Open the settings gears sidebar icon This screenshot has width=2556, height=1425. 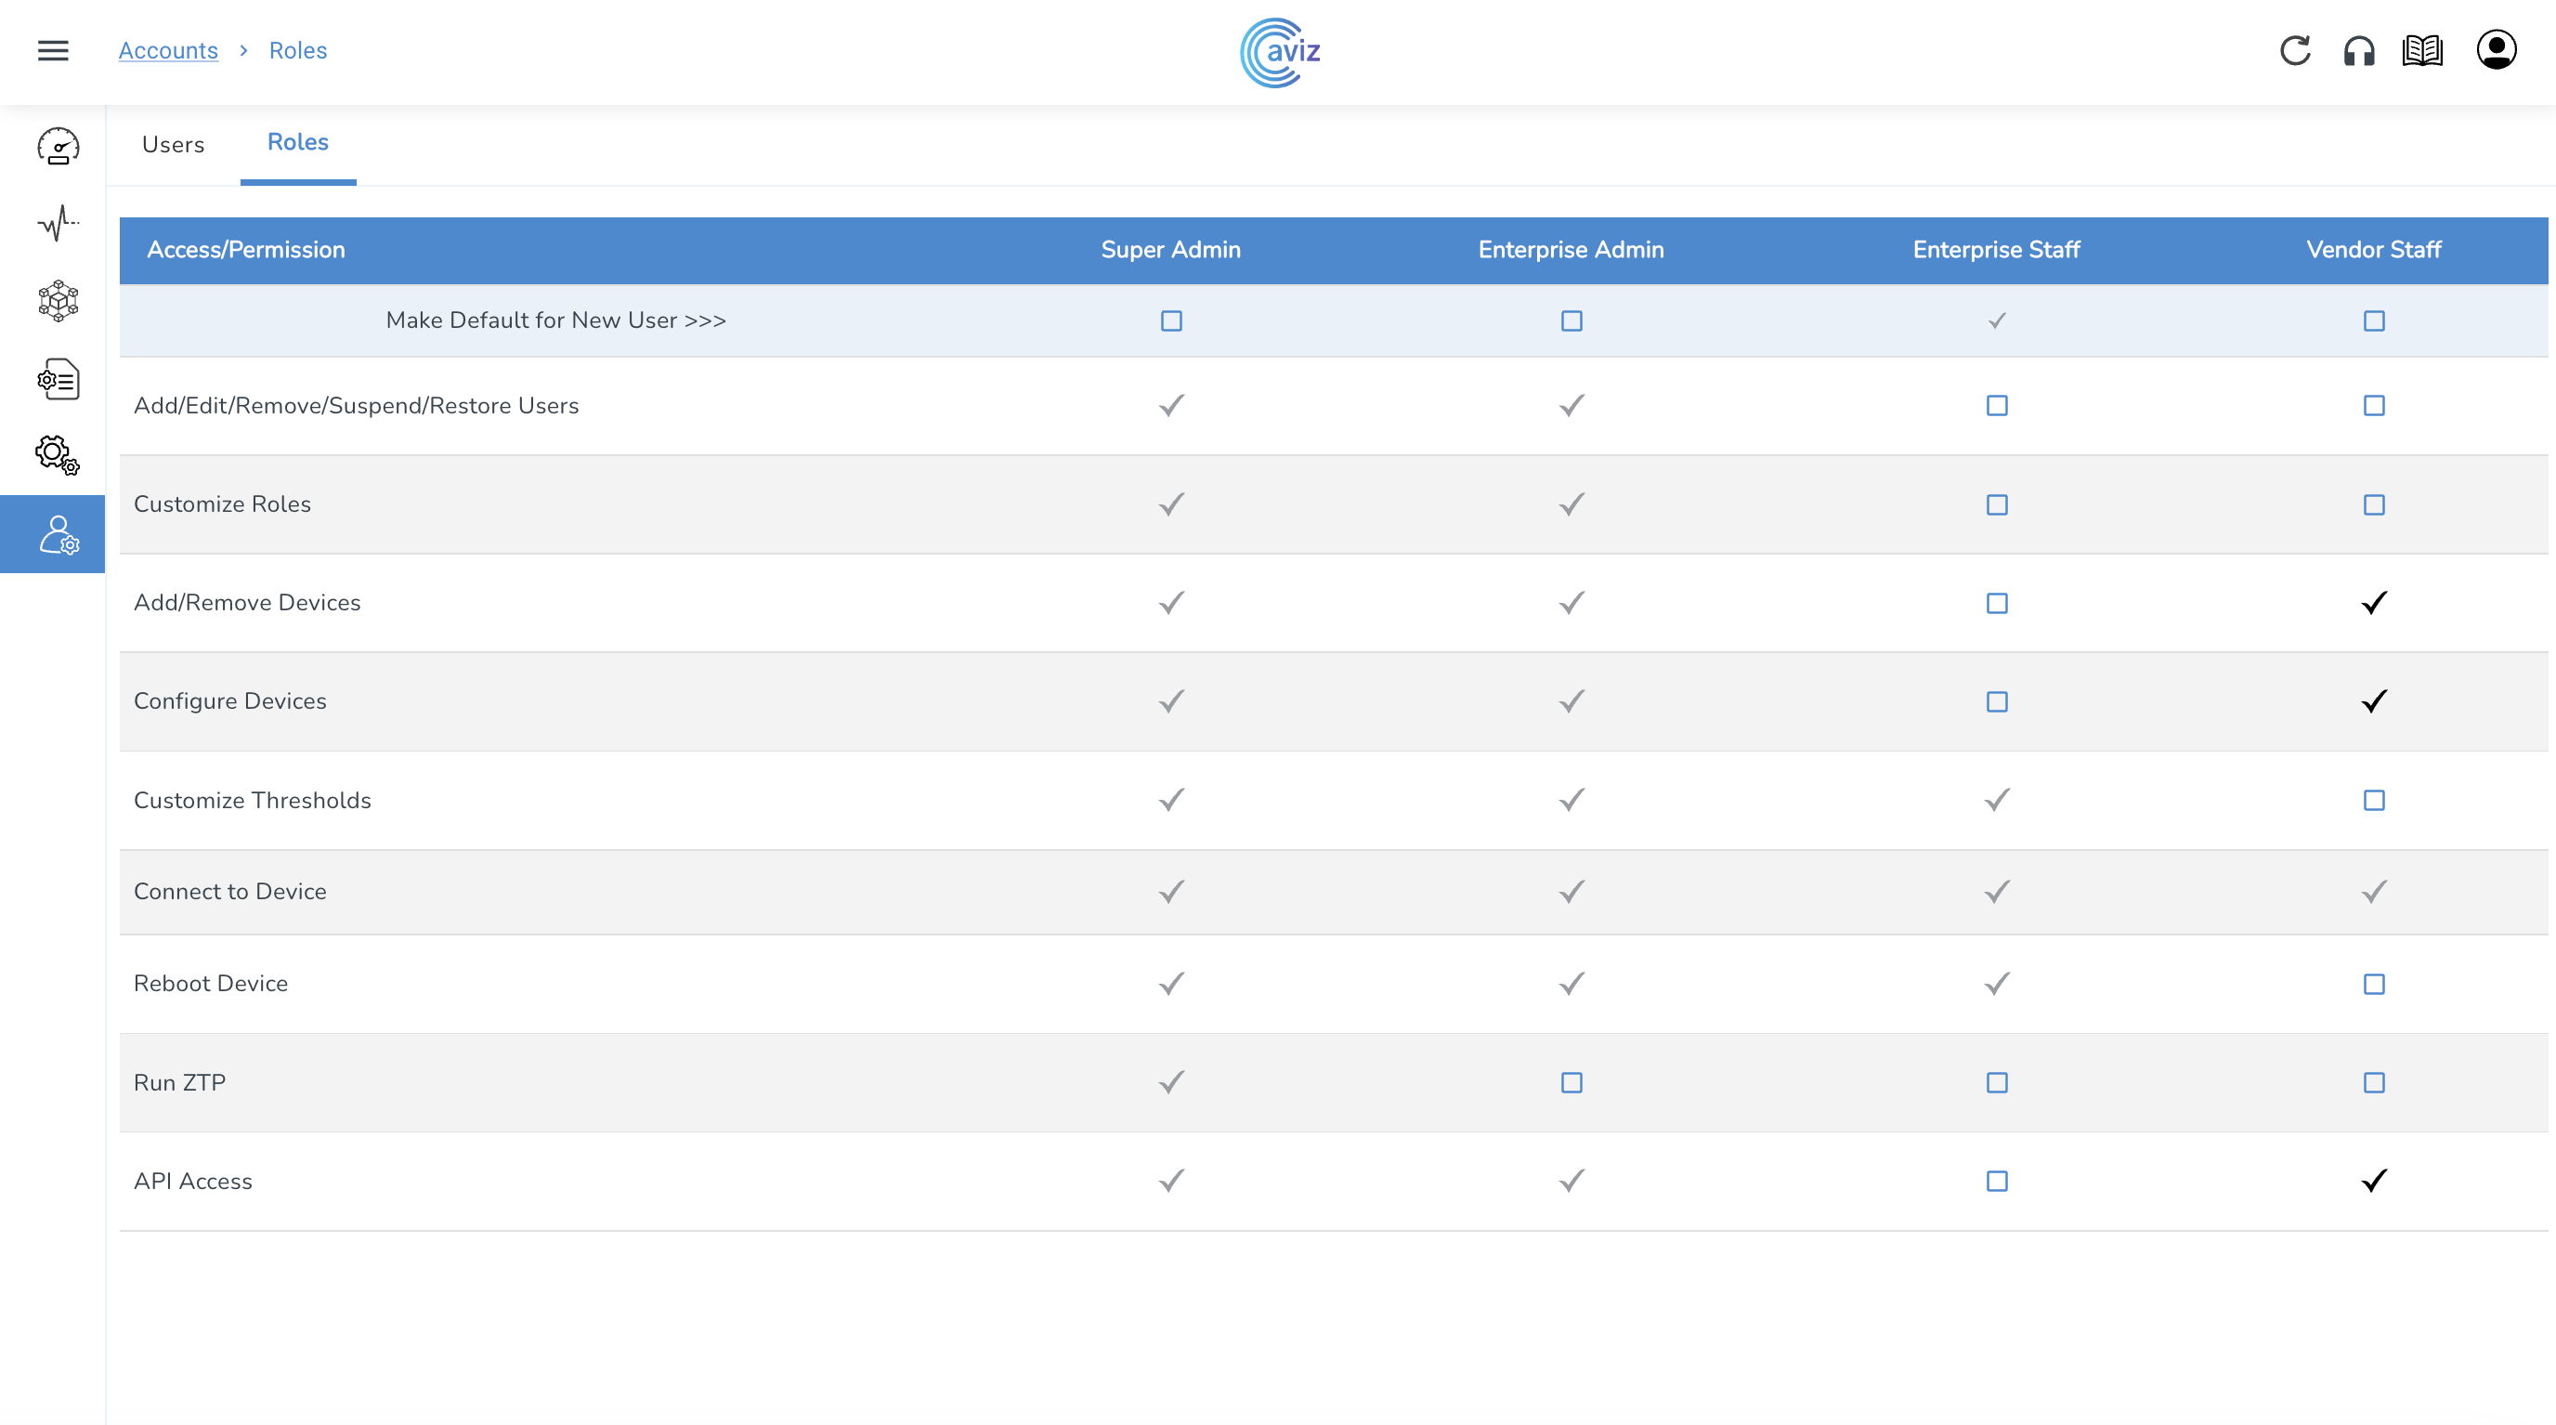click(x=58, y=455)
